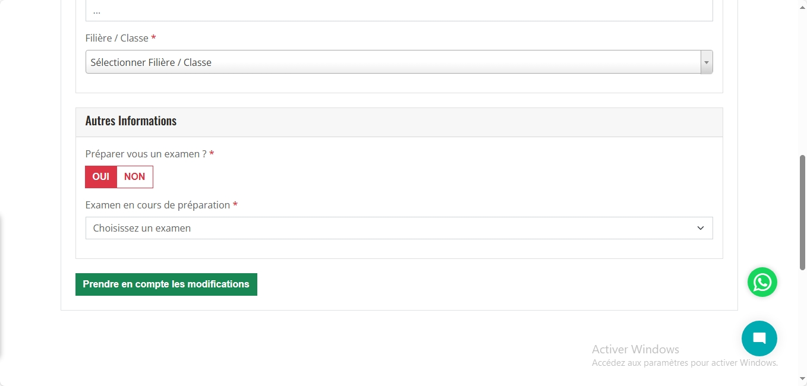Click the Préparer vous un examen label
This screenshot has width=807, height=386.
coord(146,154)
